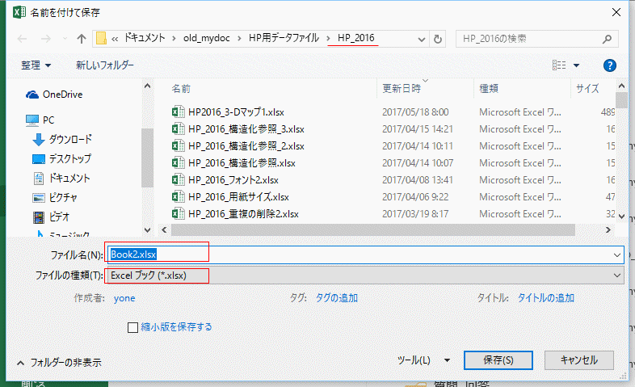The width and height of the screenshot is (635, 387).
Task: Select file HP2016_3-Dマップ1.xlsx
Action: [x=237, y=112]
